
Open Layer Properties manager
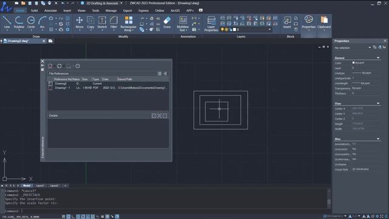211,23
